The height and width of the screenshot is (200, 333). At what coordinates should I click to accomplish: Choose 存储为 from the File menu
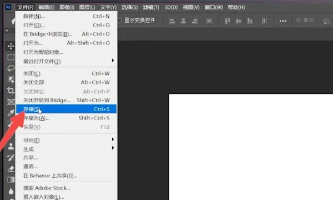coord(67,118)
